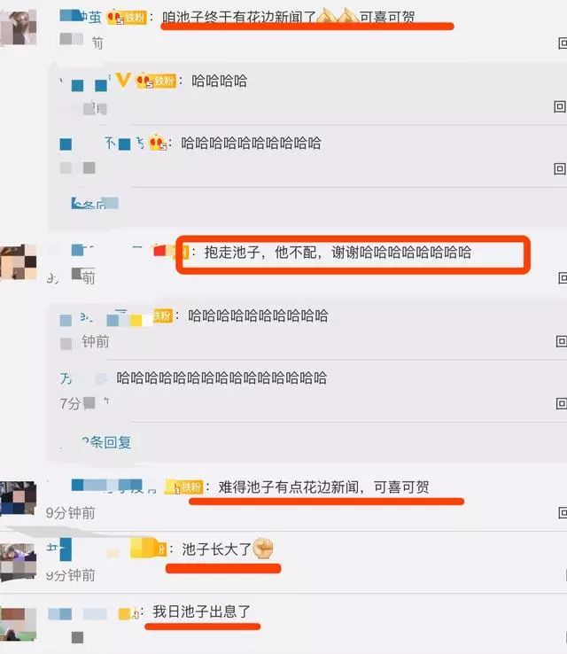
Task: Click reply icon beside 抱走池子 comment
Action: (563, 277)
